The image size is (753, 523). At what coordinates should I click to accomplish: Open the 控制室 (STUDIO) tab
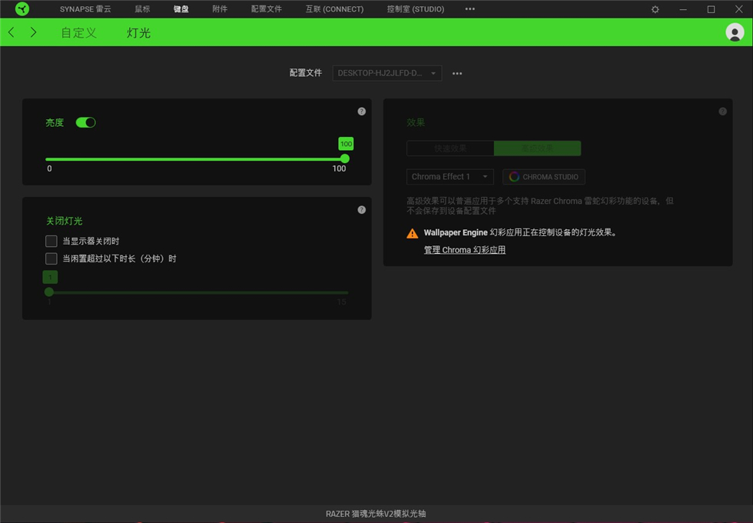coord(416,9)
